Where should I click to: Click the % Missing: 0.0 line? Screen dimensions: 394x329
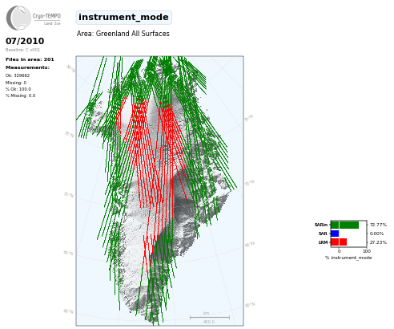click(x=20, y=95)
